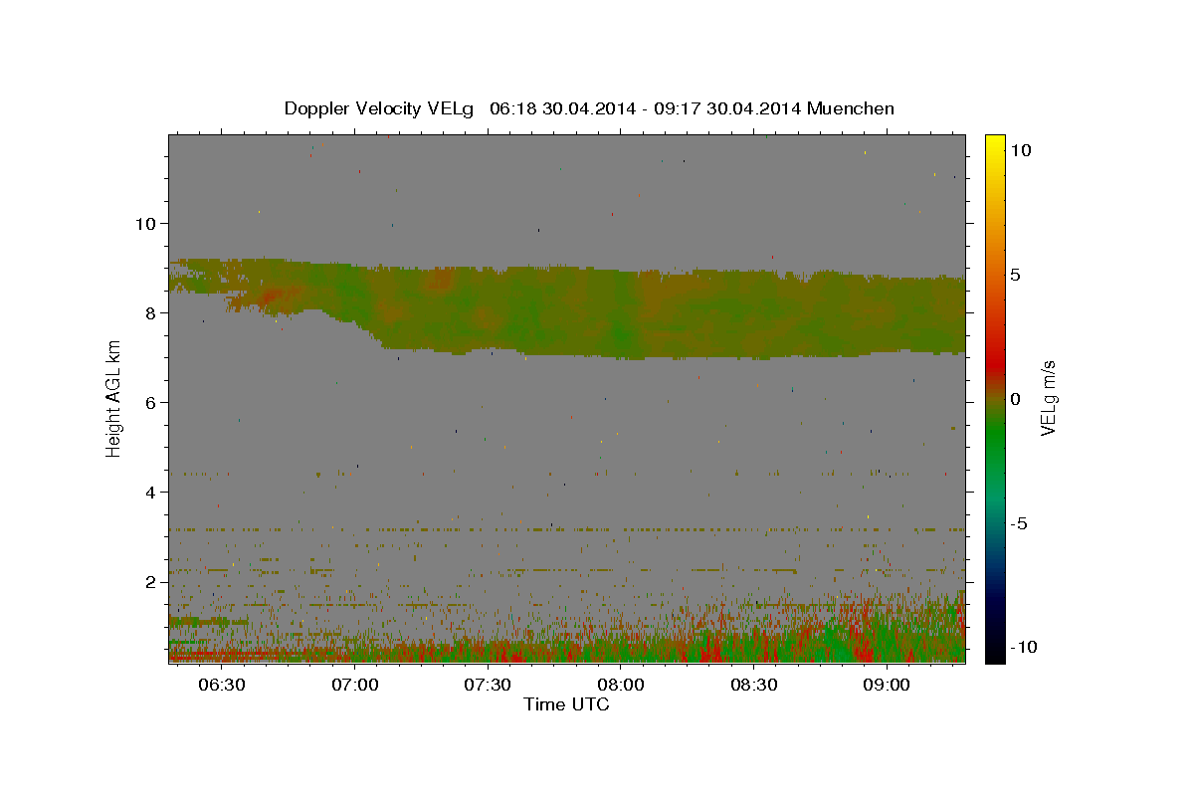Click the colorbar value label 10
Screen dimensions: 1194x796
click(x=1021, y=150)
